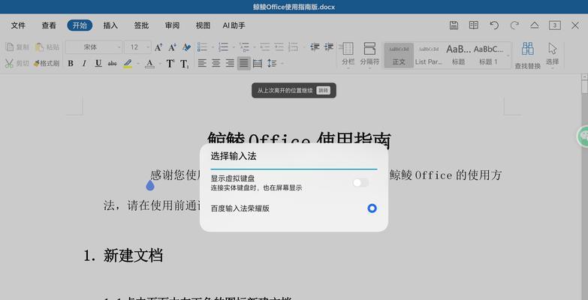Expand the multilevel list dropdown arrow
Image resolution: width=588 pixels, height=300 pixels.
coord(255,47)
